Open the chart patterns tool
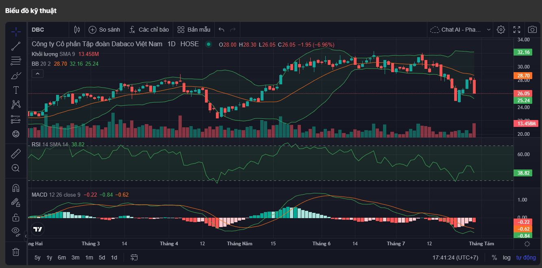This screenshot has width=542, height=268. (16, 104)
